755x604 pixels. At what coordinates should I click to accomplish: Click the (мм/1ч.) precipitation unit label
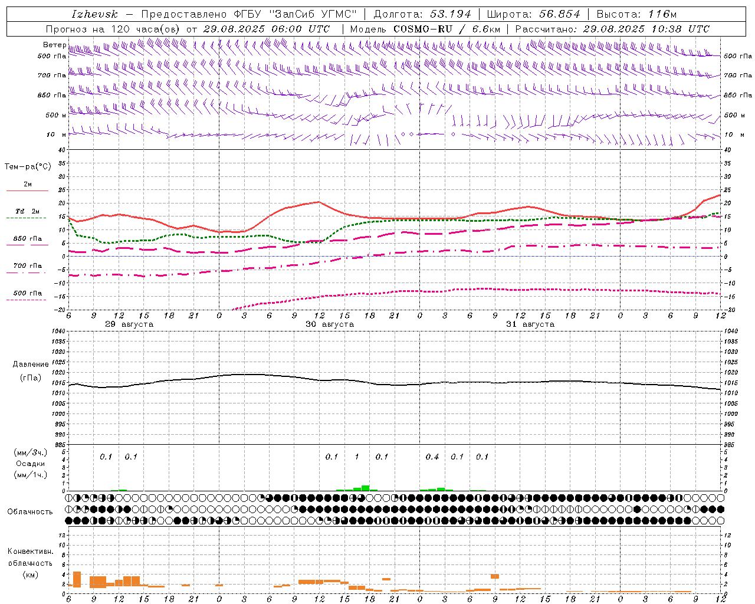coord(31,475)
